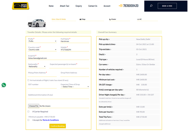
Task: Click 'No file chosen' label
Action: 45,106
